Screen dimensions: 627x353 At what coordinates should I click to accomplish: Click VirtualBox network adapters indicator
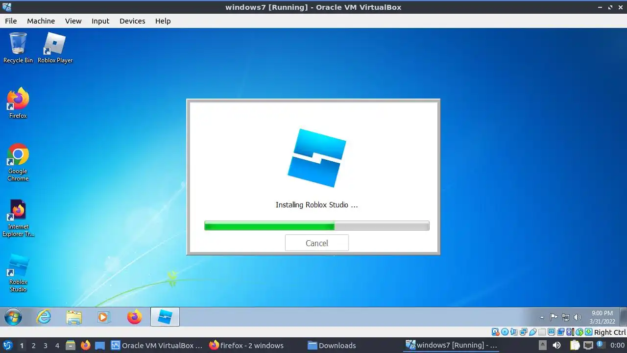[x=523, y=332]
